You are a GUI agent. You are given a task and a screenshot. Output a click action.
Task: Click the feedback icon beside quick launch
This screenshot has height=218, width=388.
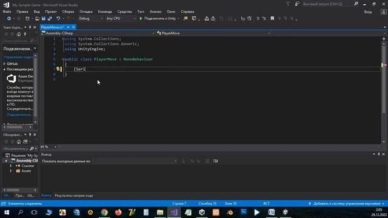(x=297, y=4)
